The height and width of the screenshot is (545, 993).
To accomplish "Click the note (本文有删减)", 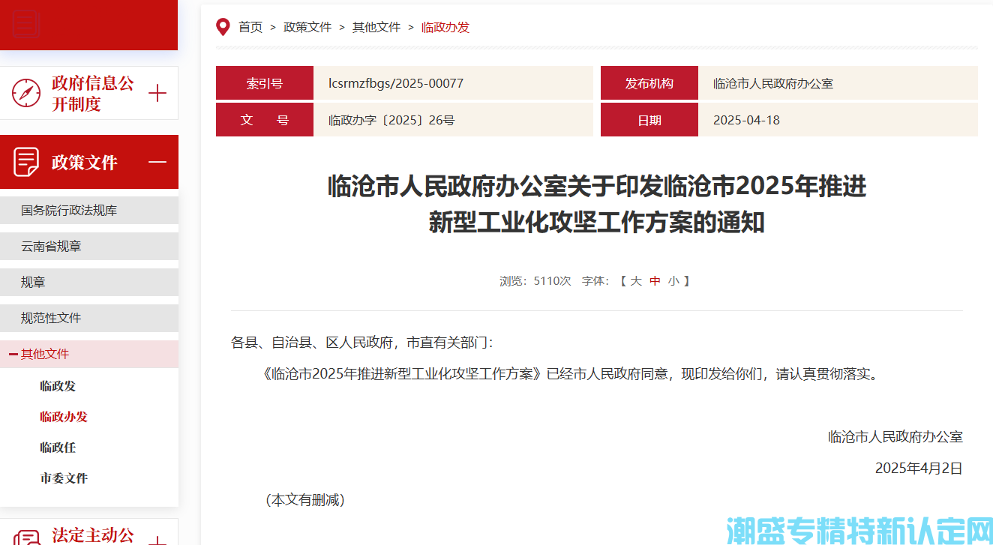I will (x=304, y=500).
